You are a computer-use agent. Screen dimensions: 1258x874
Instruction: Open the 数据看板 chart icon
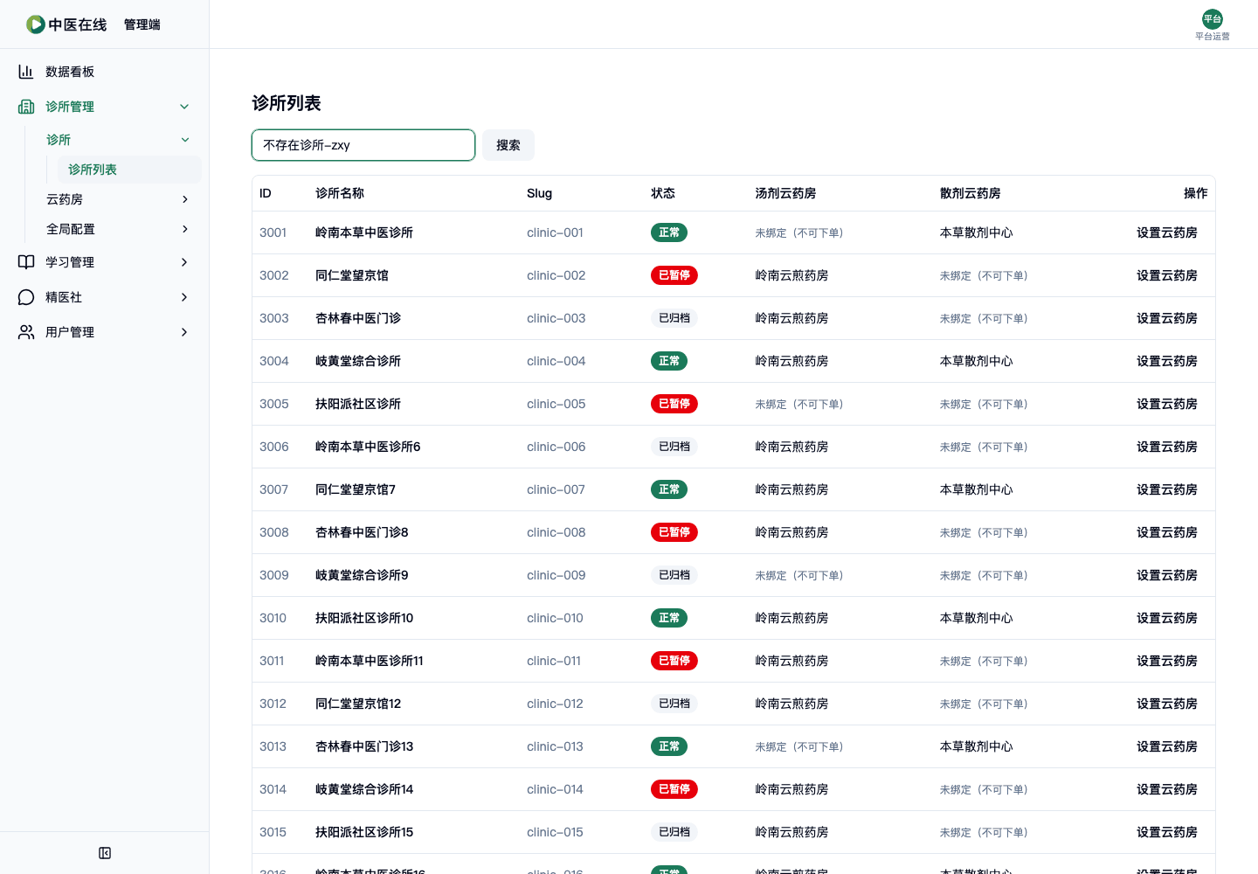point(26,72)
